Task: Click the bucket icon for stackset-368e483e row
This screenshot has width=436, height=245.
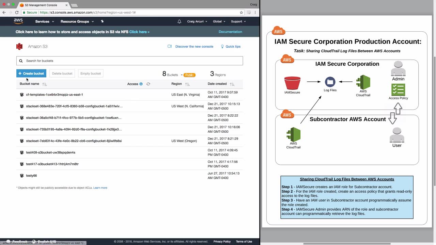Action: 22,106
